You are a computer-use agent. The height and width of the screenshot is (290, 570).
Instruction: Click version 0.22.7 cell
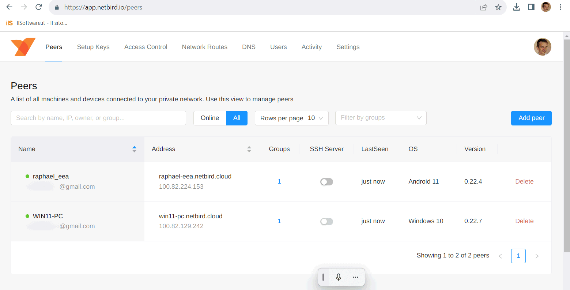point(473,221)
